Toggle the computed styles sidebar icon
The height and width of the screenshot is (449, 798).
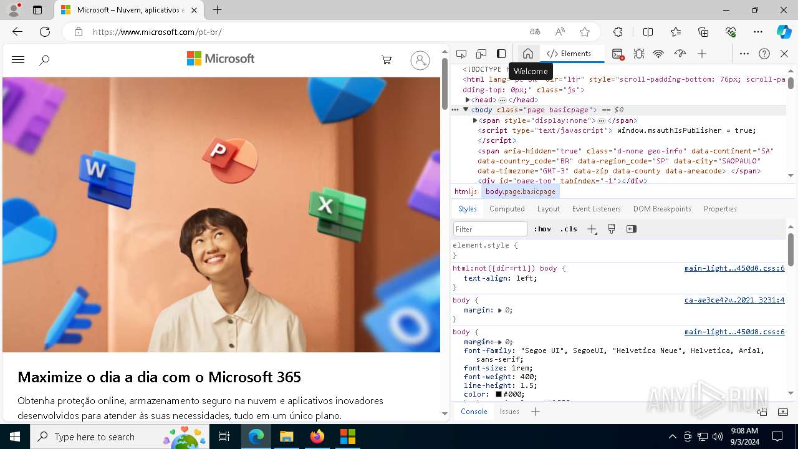pos(632,229)
